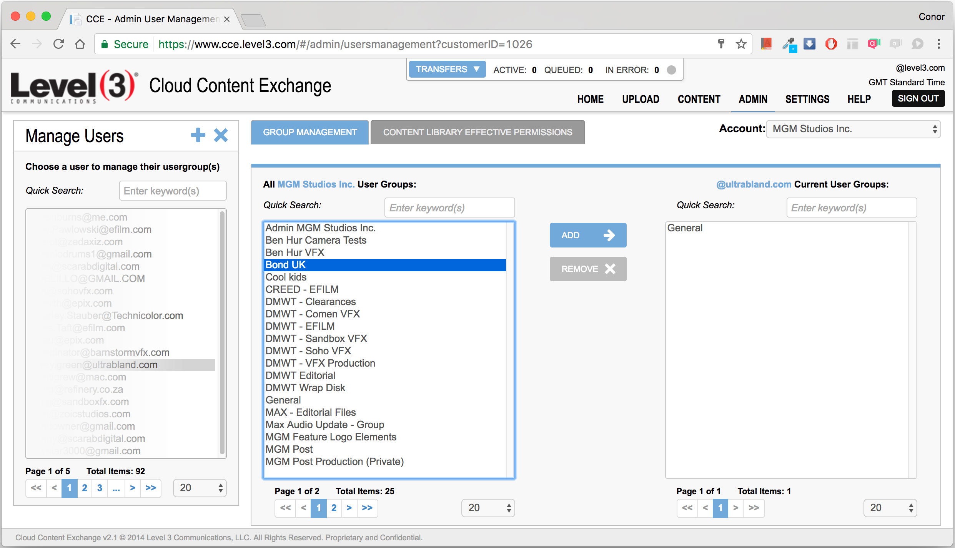Go back with browser back arrow
Viewport: 955px width, 548px height.
15,44
